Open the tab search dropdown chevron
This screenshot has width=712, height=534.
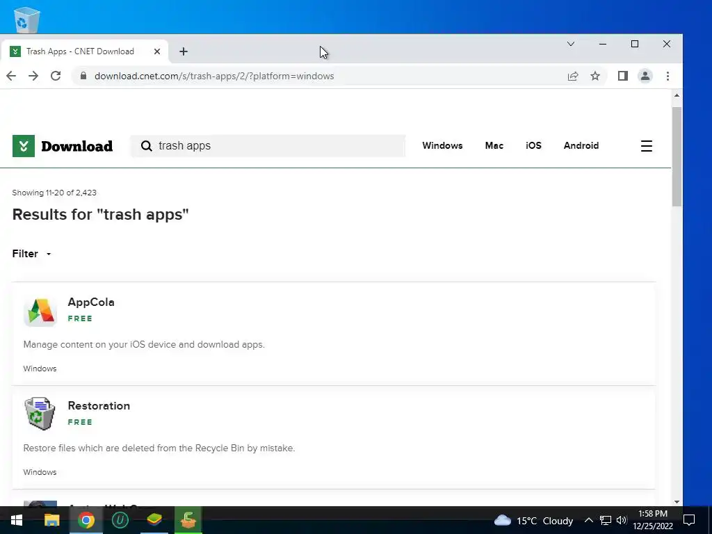pyautogui.click(x=571, y=44)
